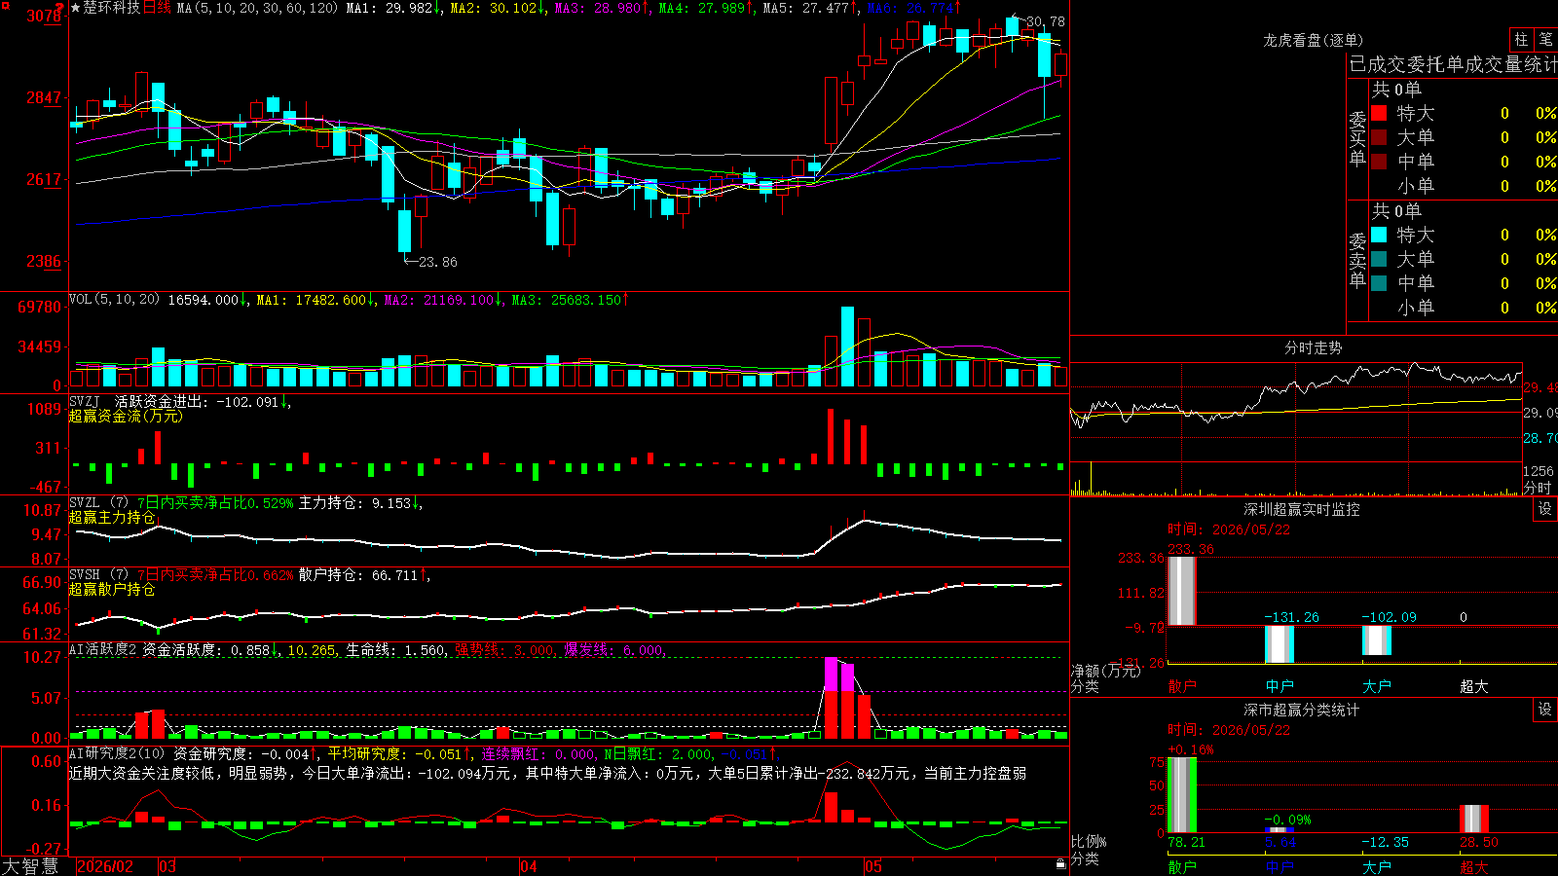Click the 深圳超赢实时监控 panel title

[x=1302, y=509]
